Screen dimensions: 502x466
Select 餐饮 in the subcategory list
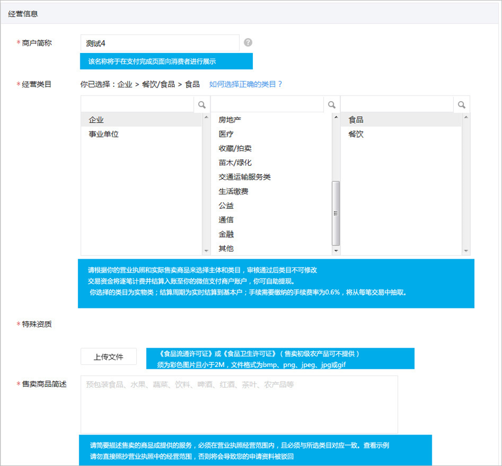(x=356, y=134)
